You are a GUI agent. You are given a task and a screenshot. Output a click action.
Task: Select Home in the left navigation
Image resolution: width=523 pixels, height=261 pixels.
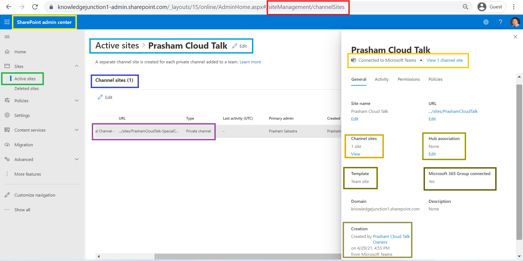(x=20, y=52)
